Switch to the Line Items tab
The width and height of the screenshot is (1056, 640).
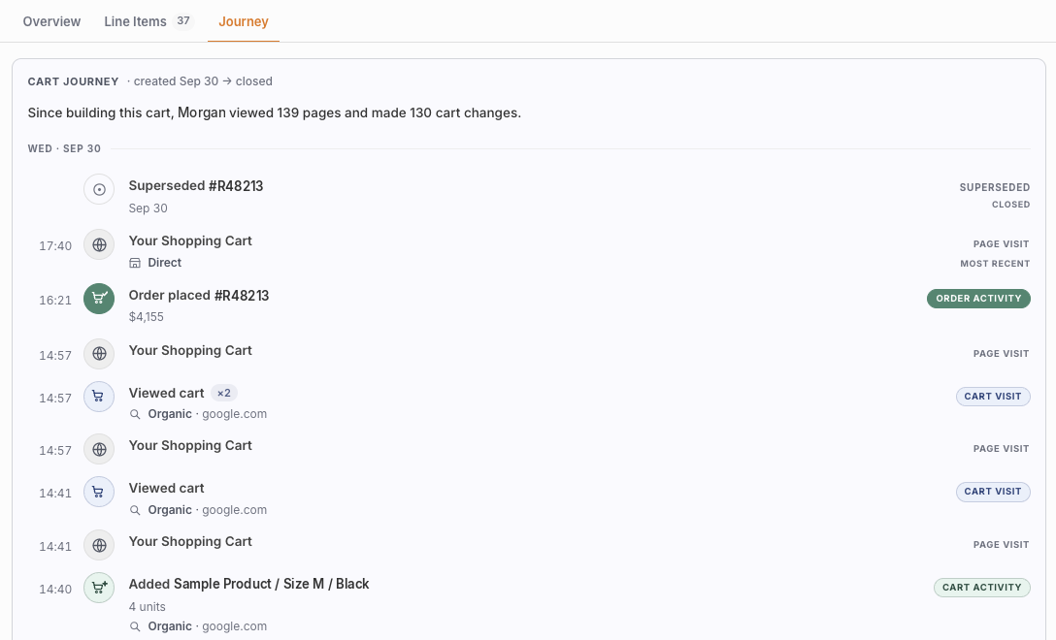[148, 21]
